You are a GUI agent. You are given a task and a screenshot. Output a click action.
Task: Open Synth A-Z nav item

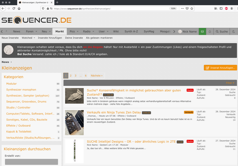pos(131,32)
